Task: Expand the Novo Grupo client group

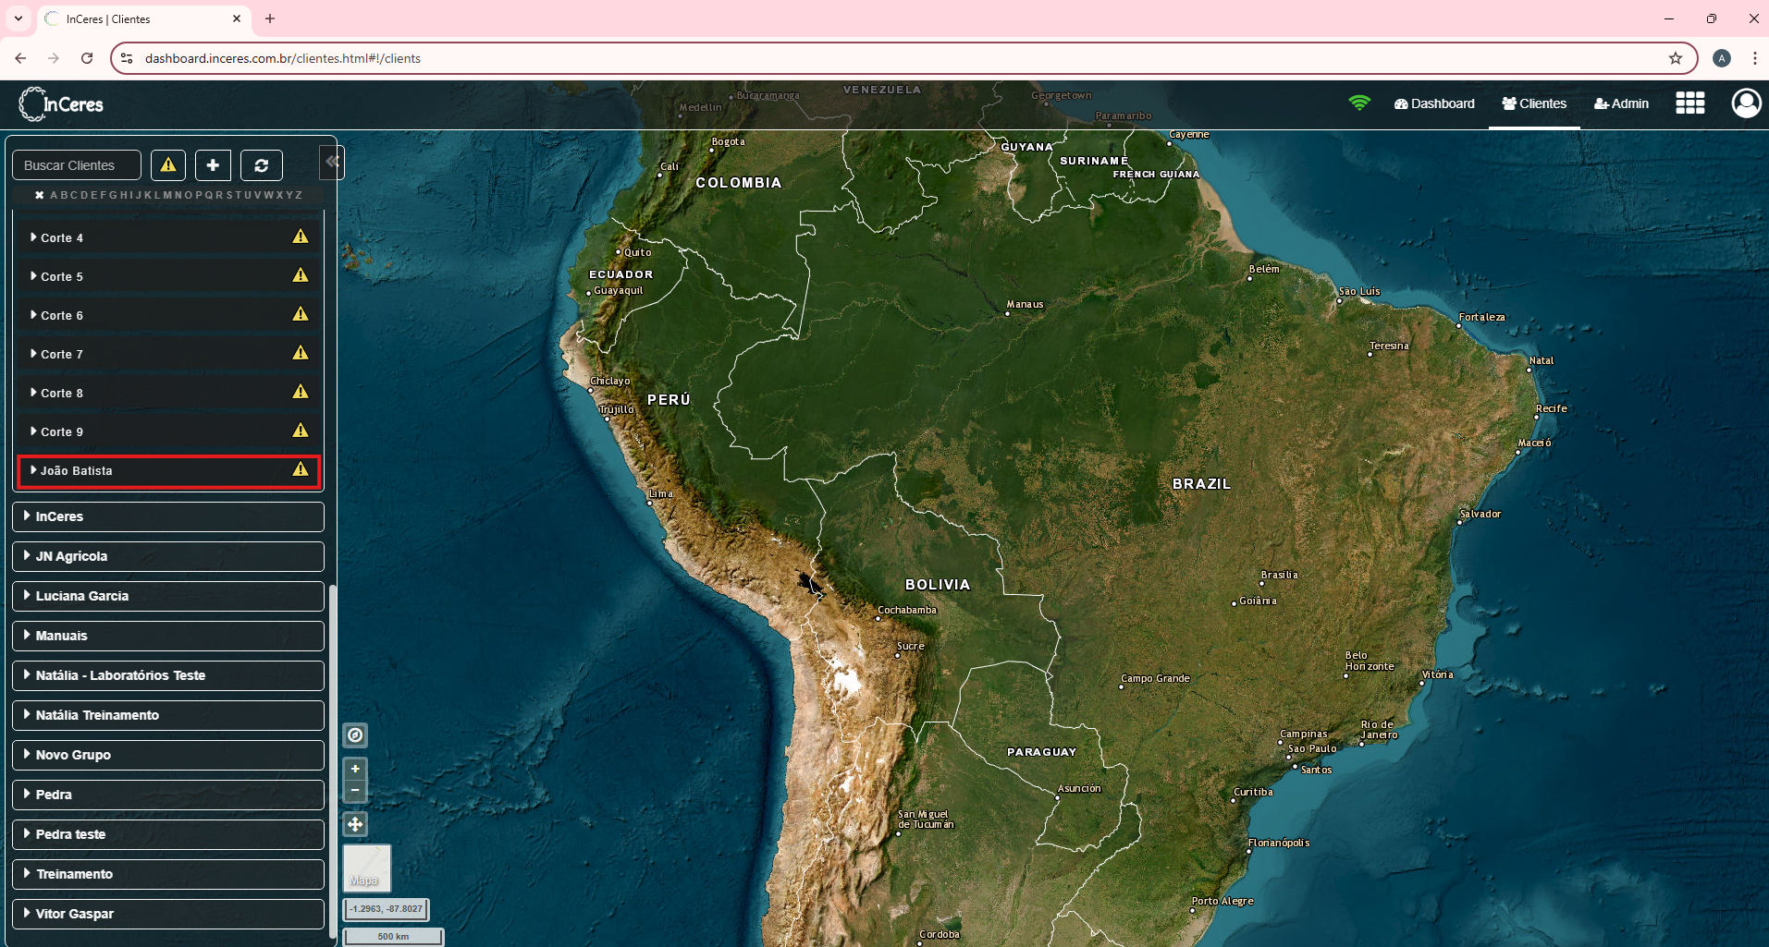Action: pyautogui.click(x=168, y=755)
